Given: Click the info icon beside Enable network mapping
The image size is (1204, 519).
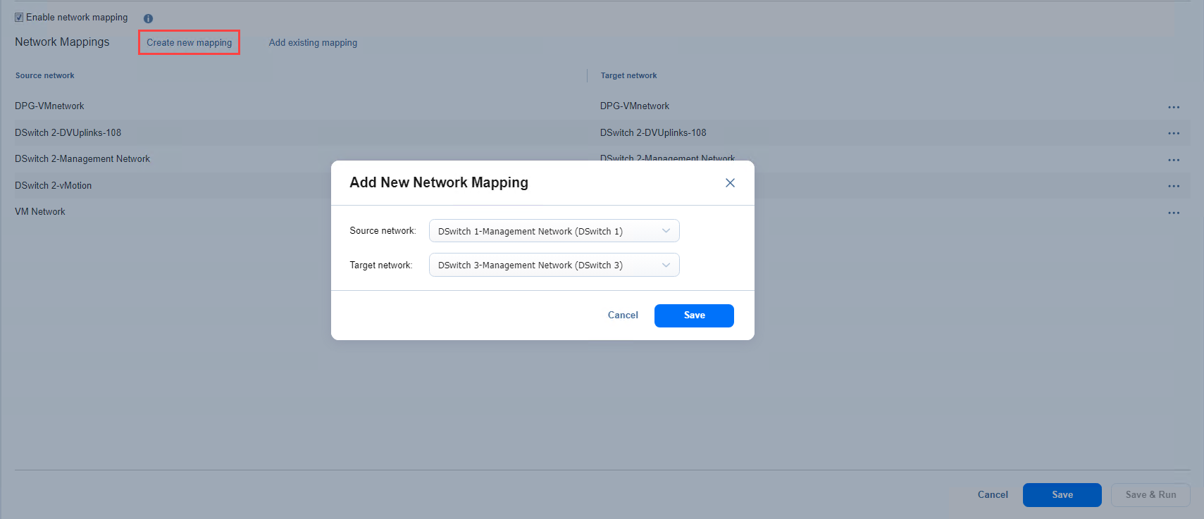Looking at the screenshot, I should point(148,18).
